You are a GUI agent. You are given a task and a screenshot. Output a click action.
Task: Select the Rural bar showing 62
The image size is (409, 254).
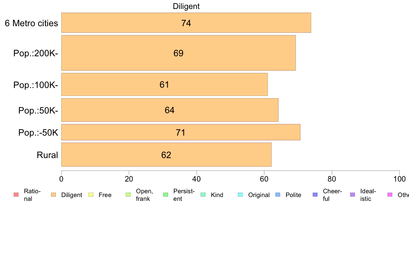point(166,155)
